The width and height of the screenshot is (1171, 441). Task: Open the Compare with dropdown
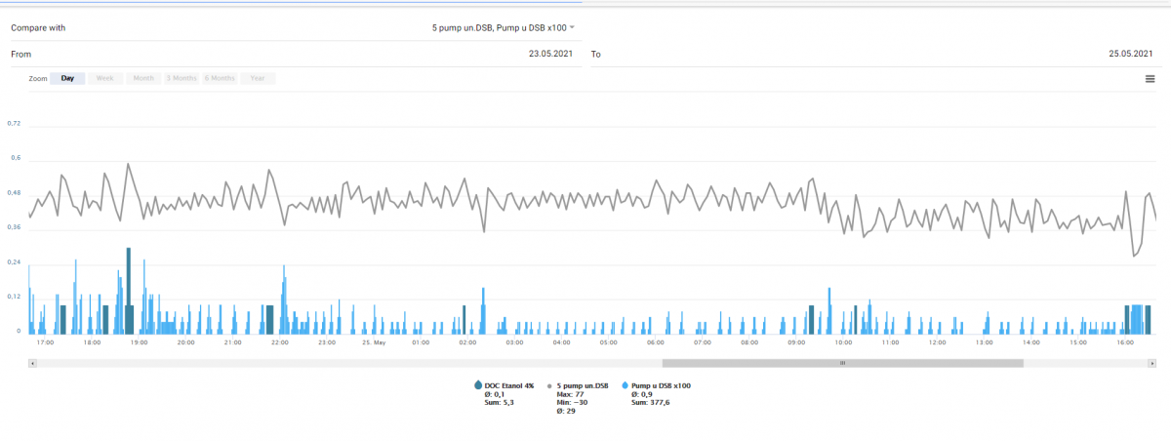click(504, 27)
